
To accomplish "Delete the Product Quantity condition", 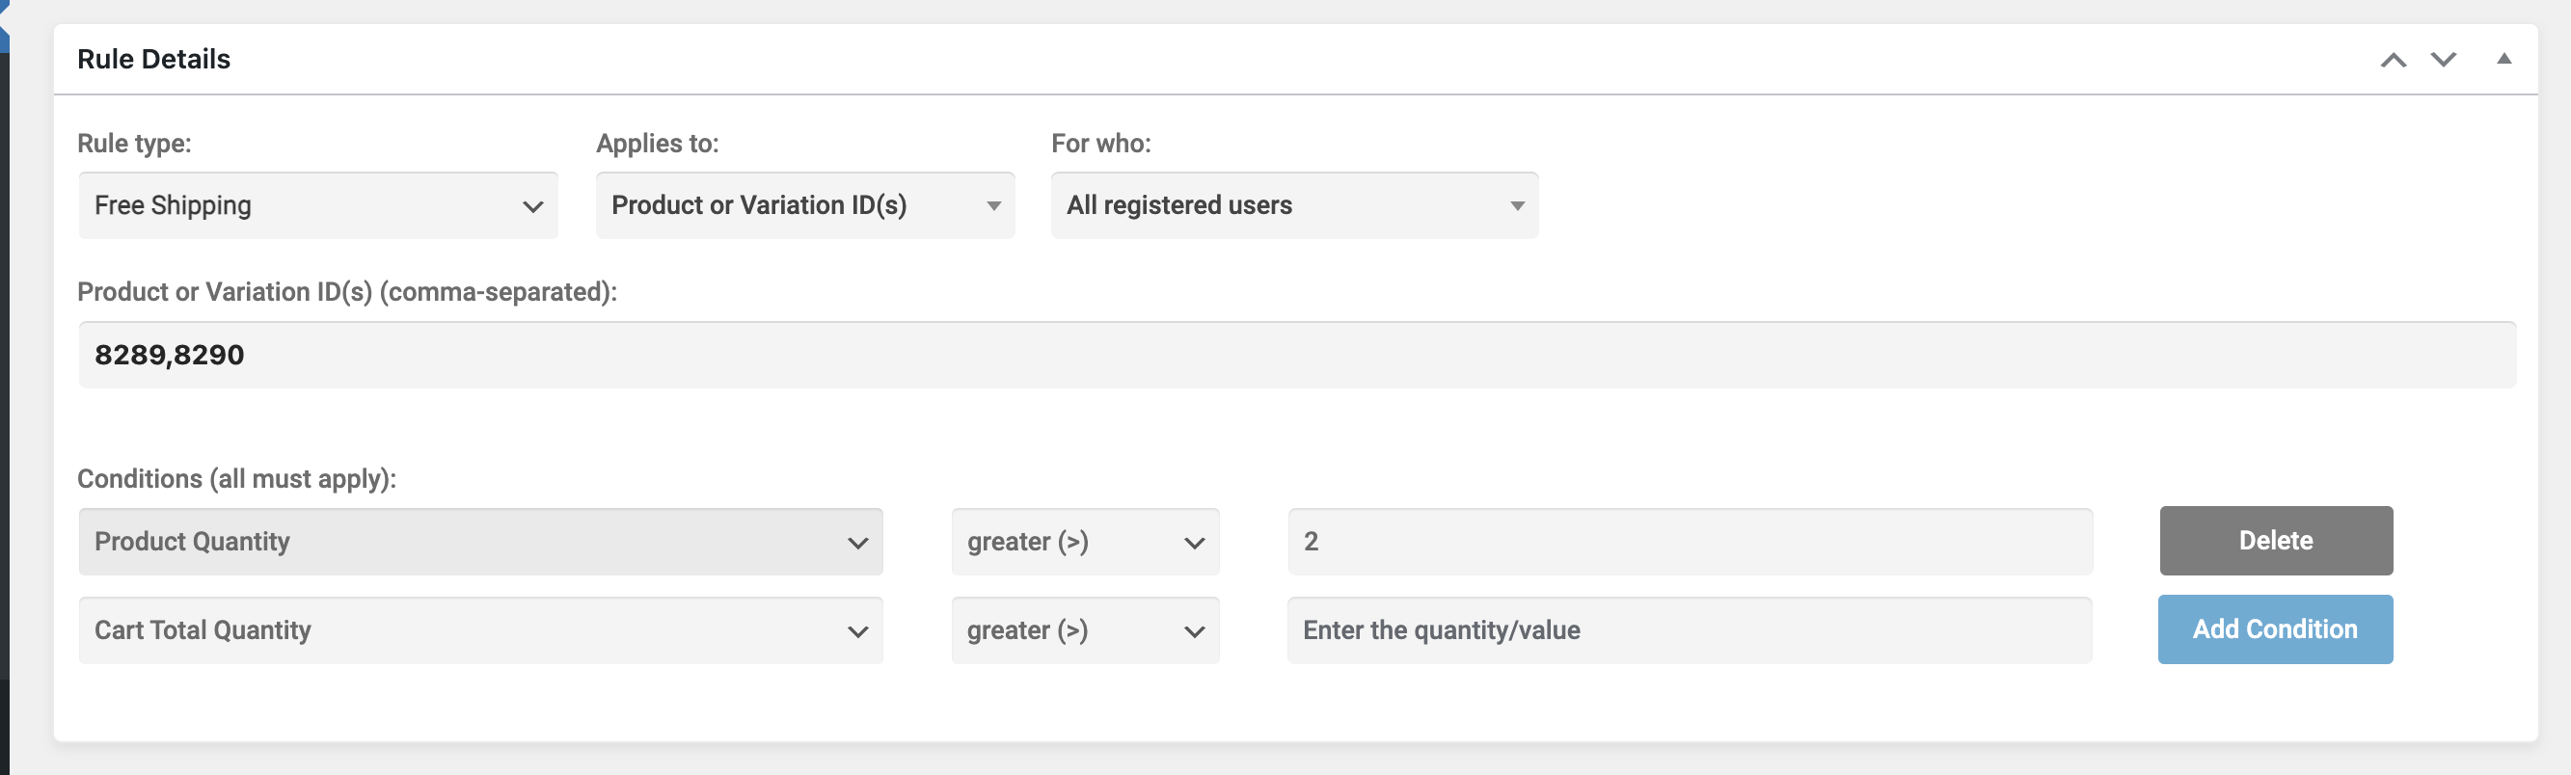I will [x=2276, y=541].
